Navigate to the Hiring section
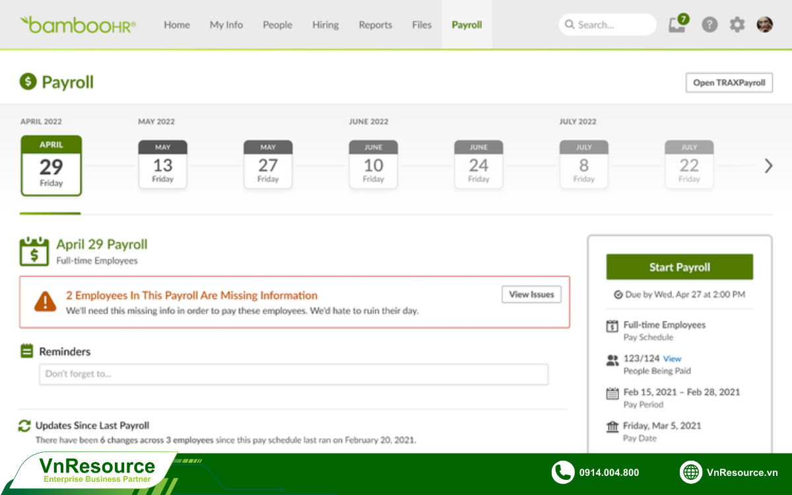The height and width of the screenshot is (495, 792). tap(325, 25)
